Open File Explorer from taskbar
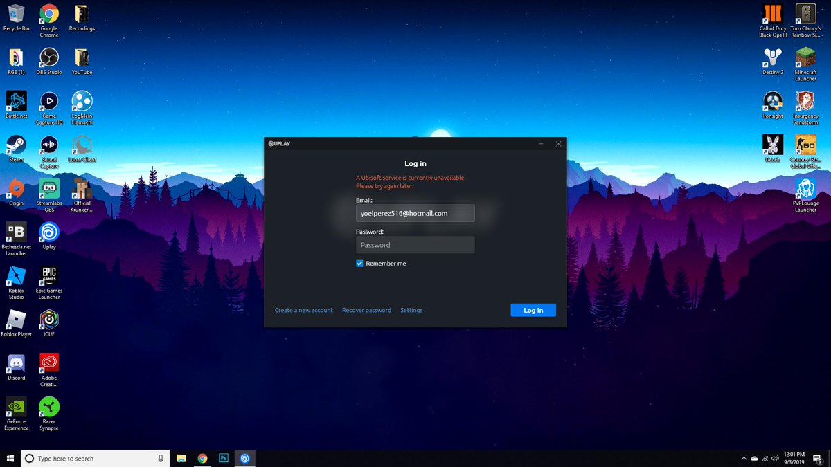Viewport: 831px width, 467px height. coord(181,458)
